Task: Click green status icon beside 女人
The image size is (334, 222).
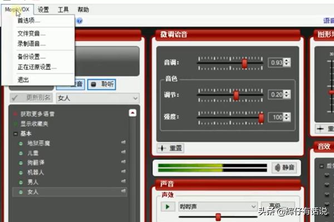Action: tap(21, 193)
